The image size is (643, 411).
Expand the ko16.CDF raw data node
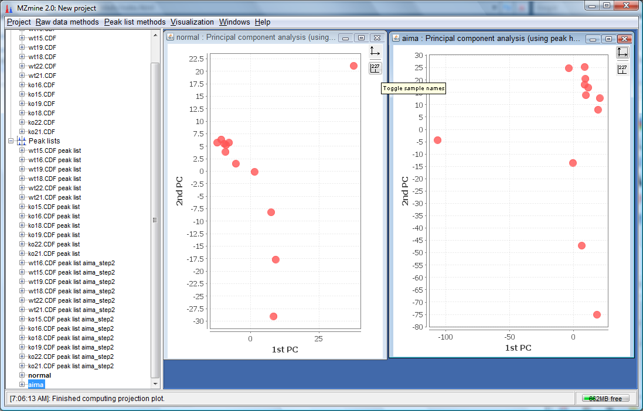click(22, 85)
